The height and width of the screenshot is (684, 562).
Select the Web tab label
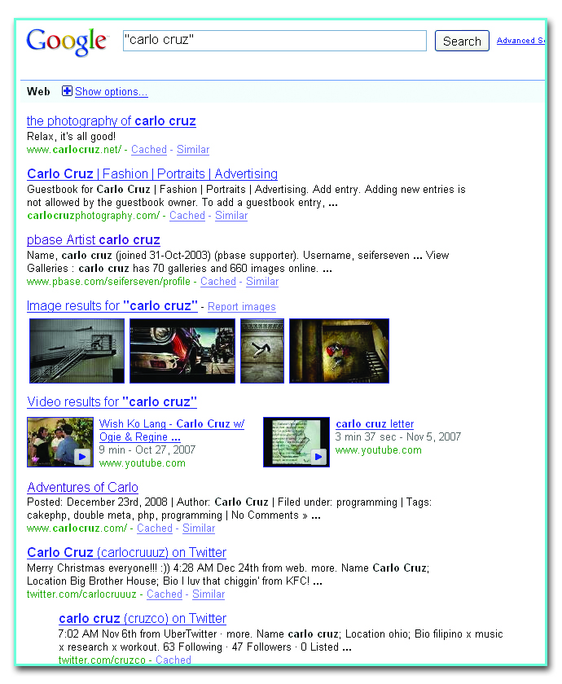click(x=38, y=91)
